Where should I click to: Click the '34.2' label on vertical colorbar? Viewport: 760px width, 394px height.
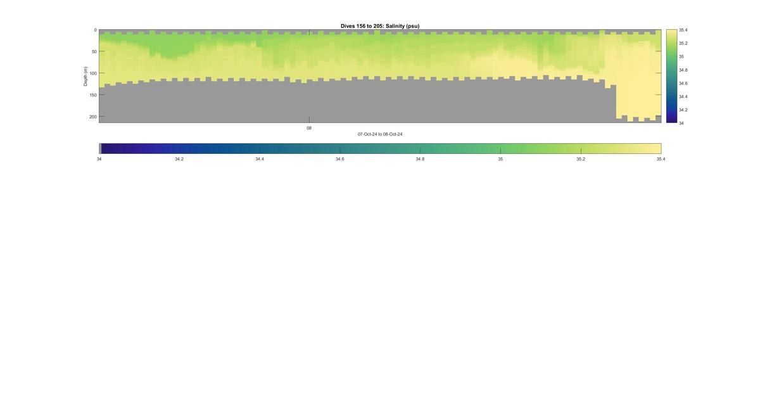point(683,110)
